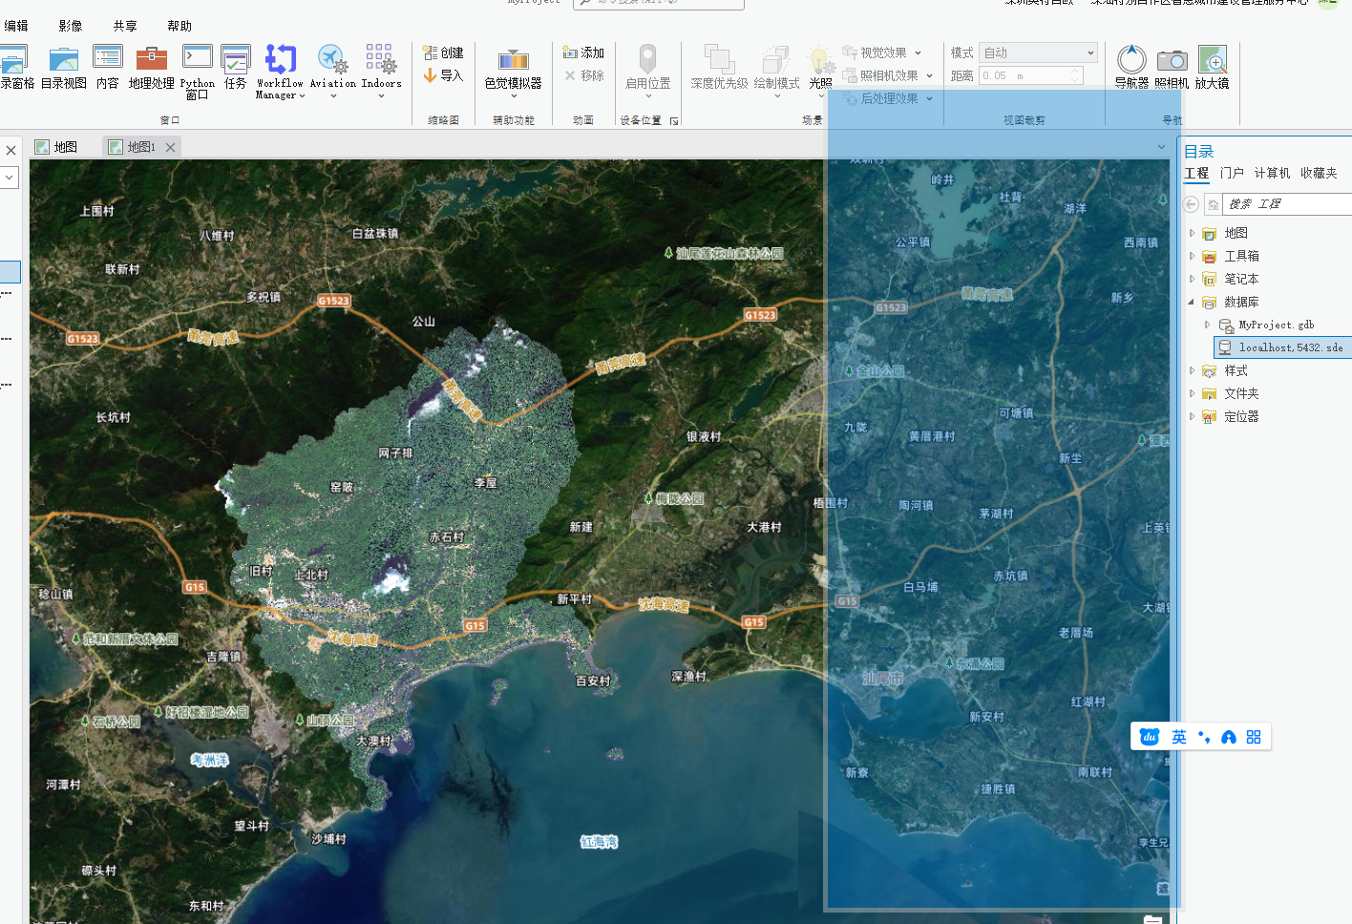Click the 光照 illumination icon
Screen dimensions: 1352x924
(820, 61)
